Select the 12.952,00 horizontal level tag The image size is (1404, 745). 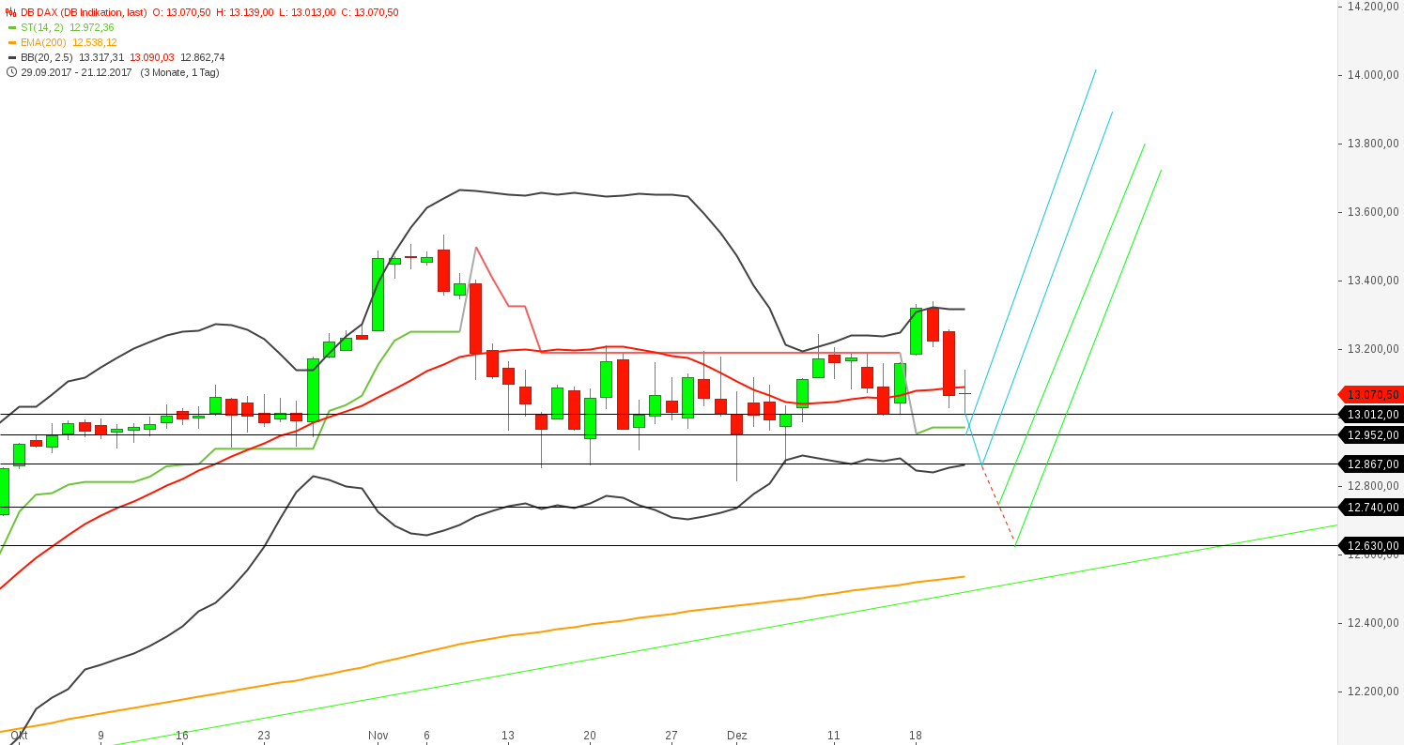pyautogui.click(x=1368, y=435)
